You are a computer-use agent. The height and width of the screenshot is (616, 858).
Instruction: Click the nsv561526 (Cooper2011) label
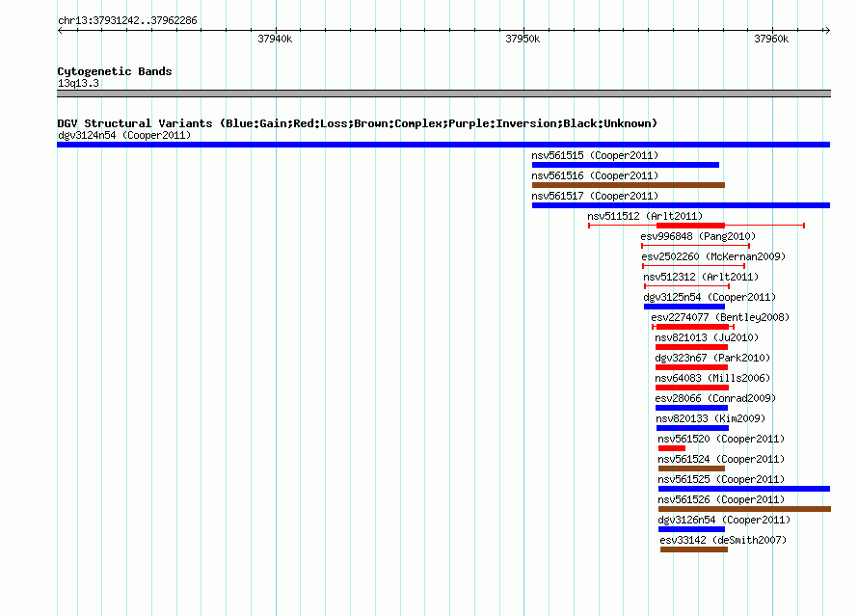click(721, 499)
